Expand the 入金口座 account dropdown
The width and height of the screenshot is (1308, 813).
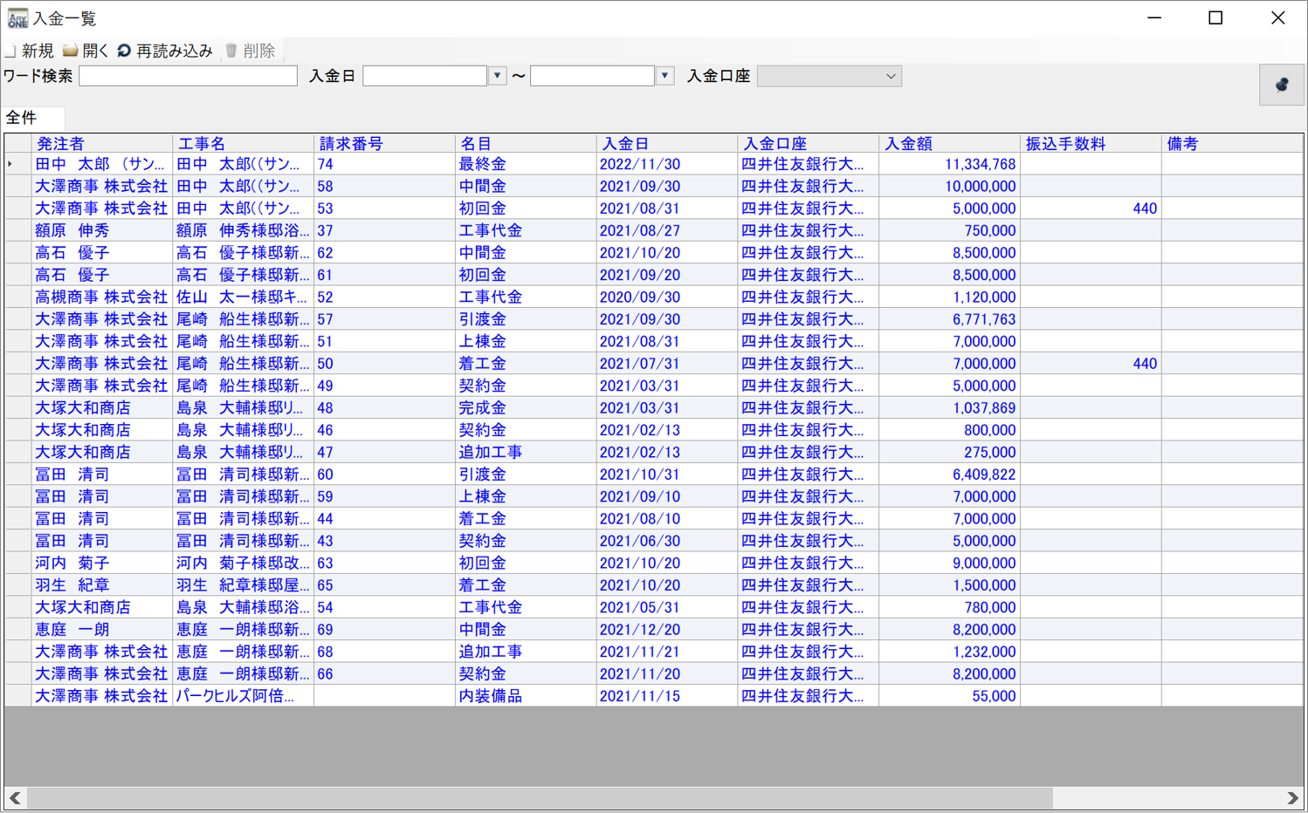click(890, 77)
